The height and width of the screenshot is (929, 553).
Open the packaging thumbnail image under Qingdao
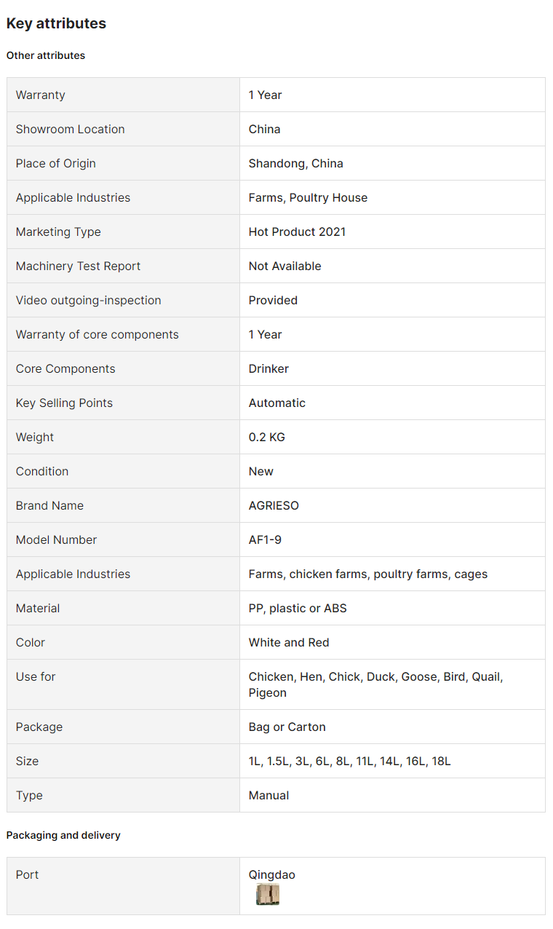268,894
